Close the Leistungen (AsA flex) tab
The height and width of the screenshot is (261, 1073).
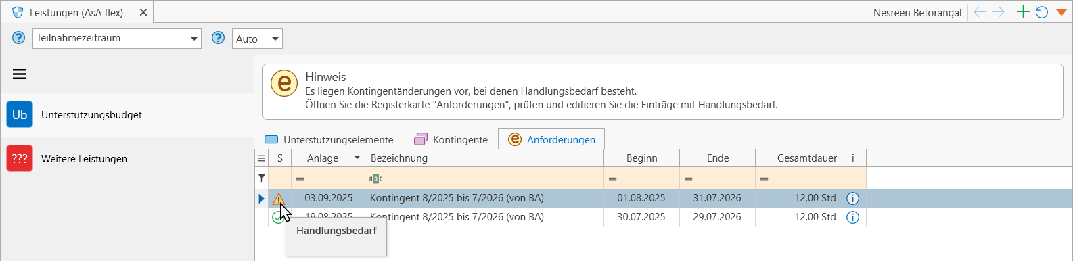(142, 12)
